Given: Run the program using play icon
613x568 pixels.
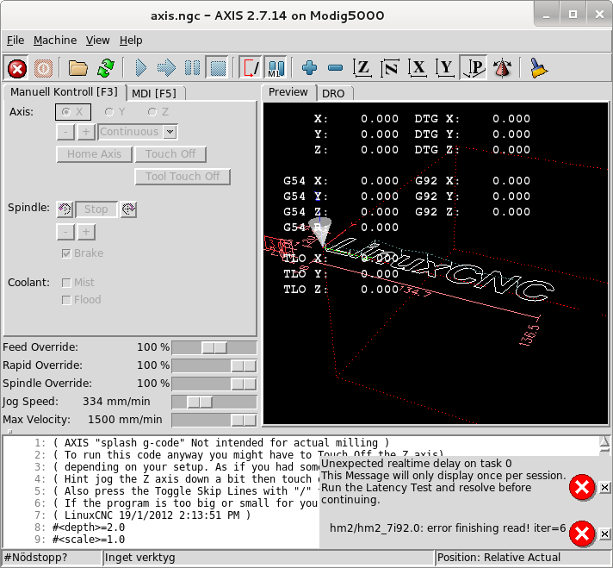Looking at the screenshot, I should (x=140, y=68).
